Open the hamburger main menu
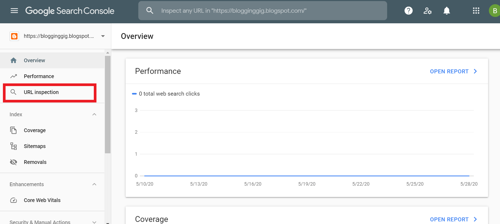The width and height of the screenshot is (500, 224). [14, 11]
